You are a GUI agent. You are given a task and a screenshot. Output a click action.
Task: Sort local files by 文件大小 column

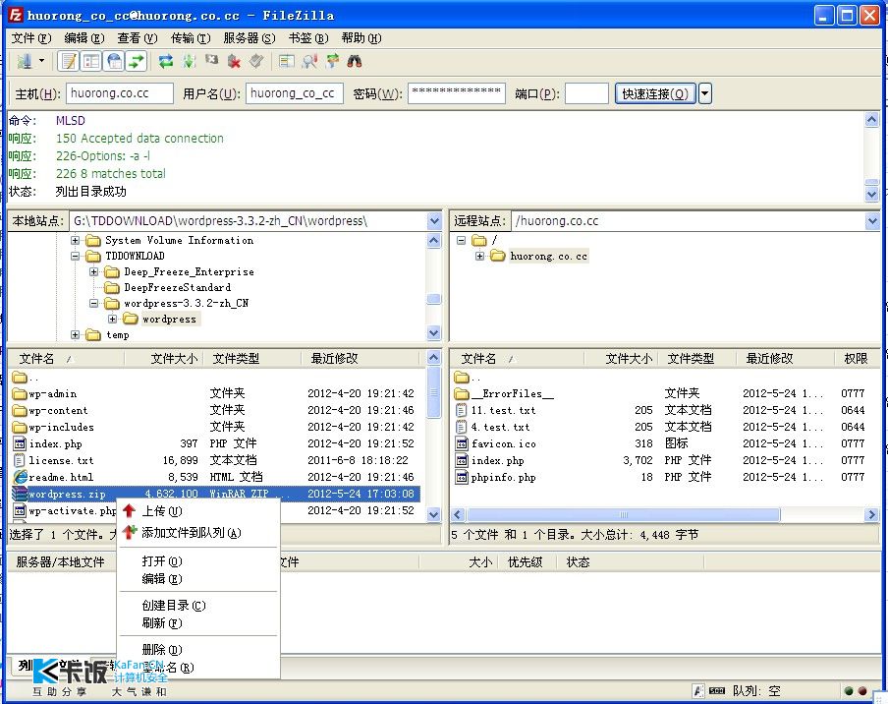(x=163, y=358)
